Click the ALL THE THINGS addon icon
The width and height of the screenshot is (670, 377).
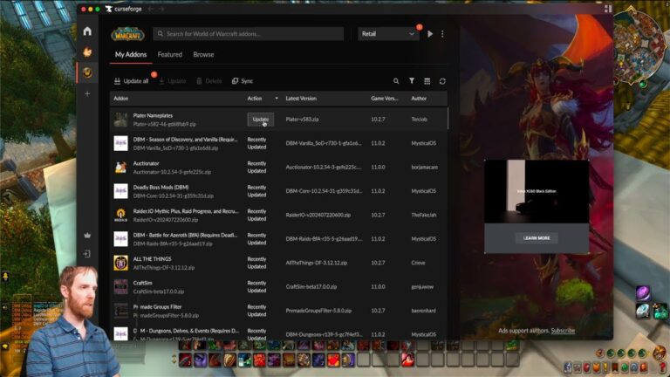click(x=120, y=263)
